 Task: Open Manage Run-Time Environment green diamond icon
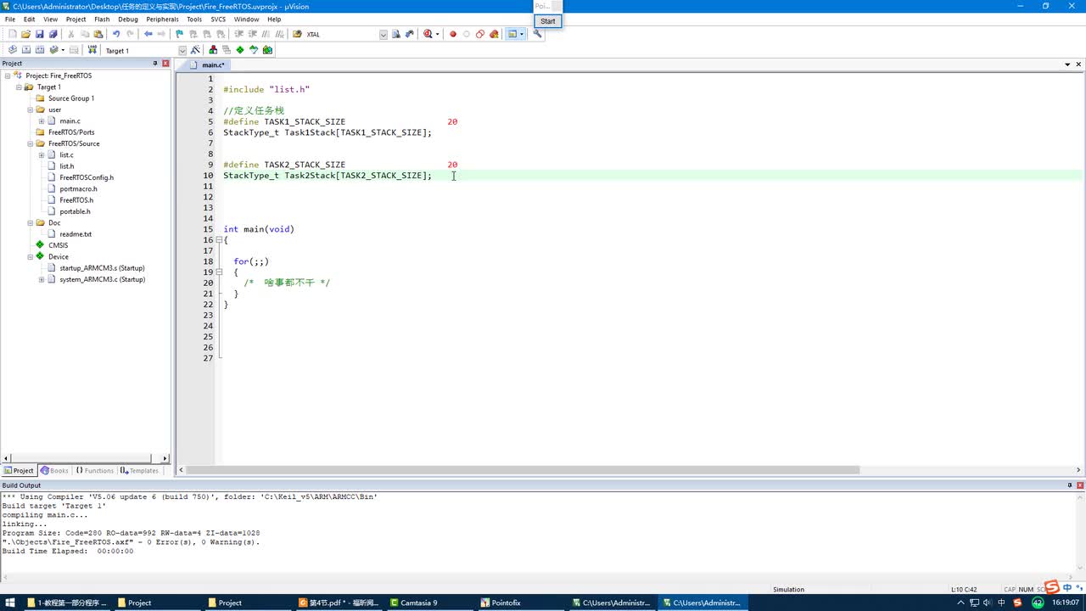[240, 50]
